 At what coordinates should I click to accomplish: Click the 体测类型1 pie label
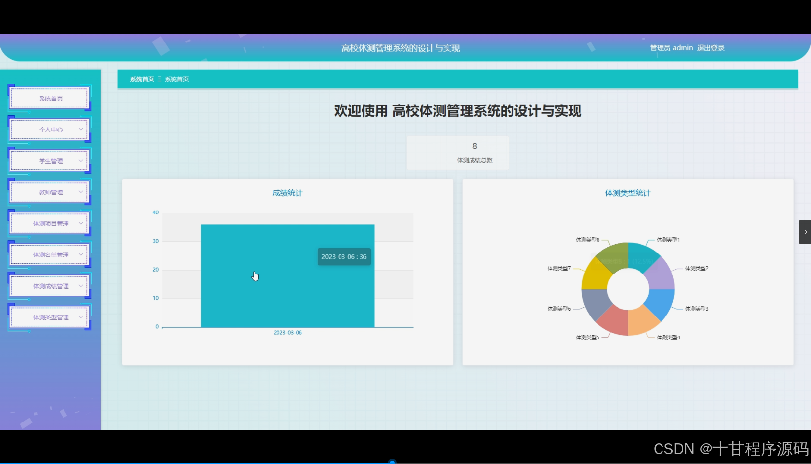(x=668, y=240)
